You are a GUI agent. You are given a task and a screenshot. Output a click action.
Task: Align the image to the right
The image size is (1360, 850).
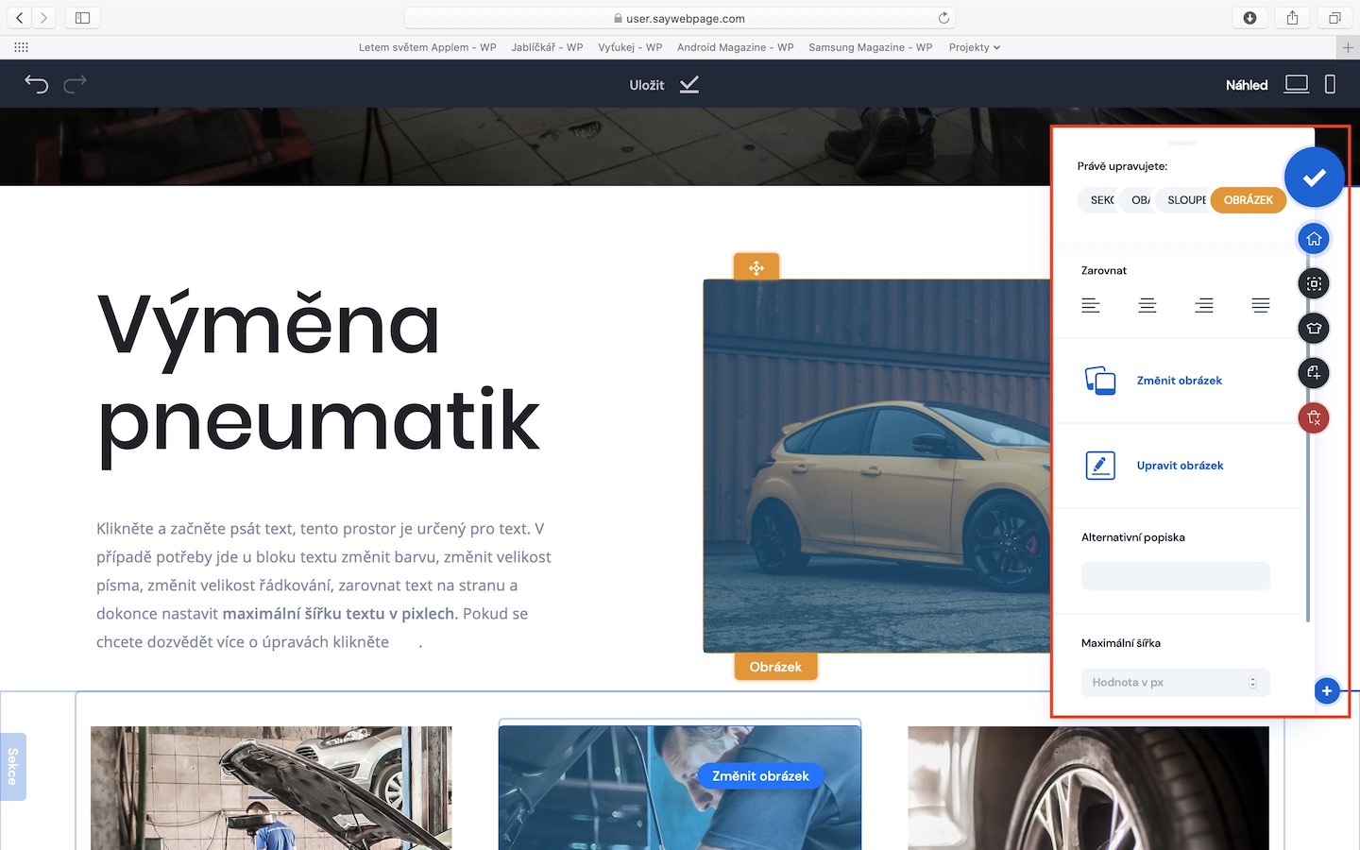[x=1204, y=305]
